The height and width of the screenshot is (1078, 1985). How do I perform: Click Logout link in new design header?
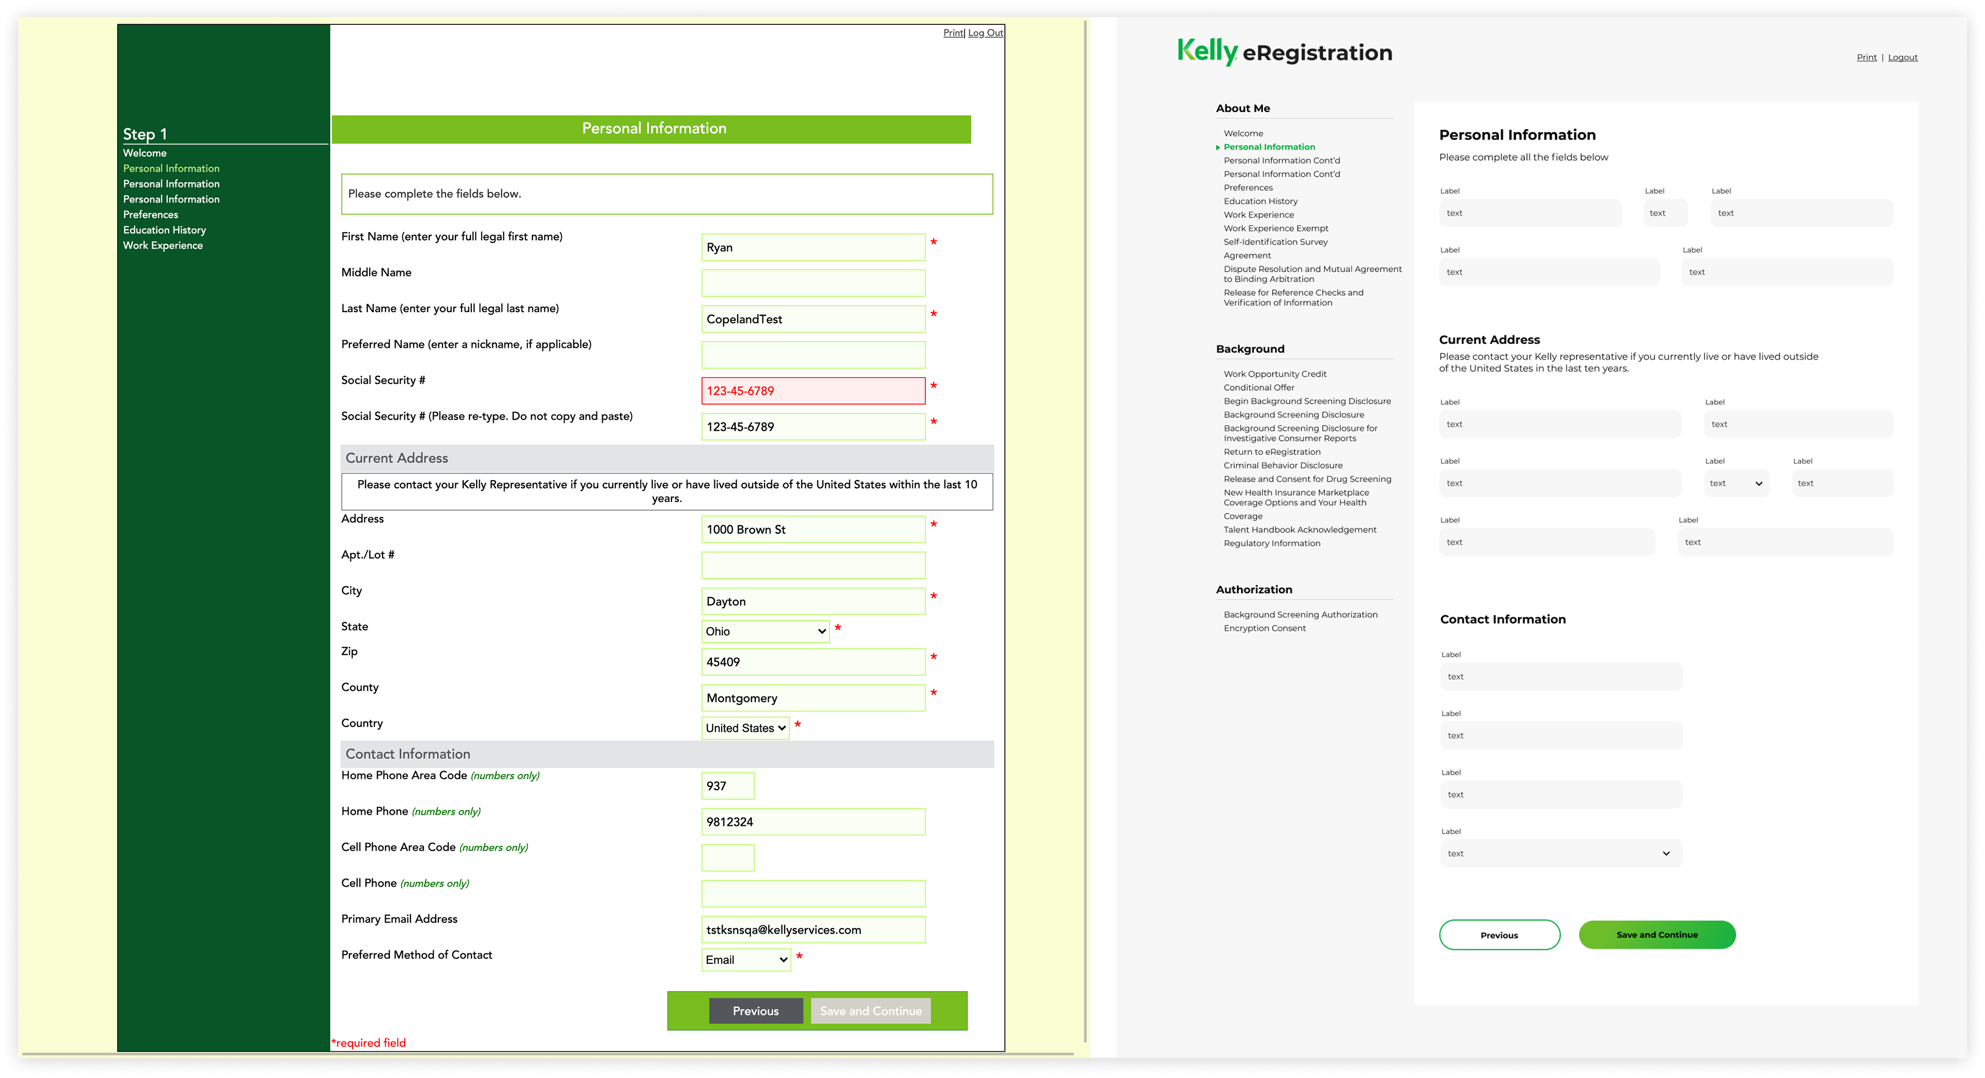(1902, 57)
